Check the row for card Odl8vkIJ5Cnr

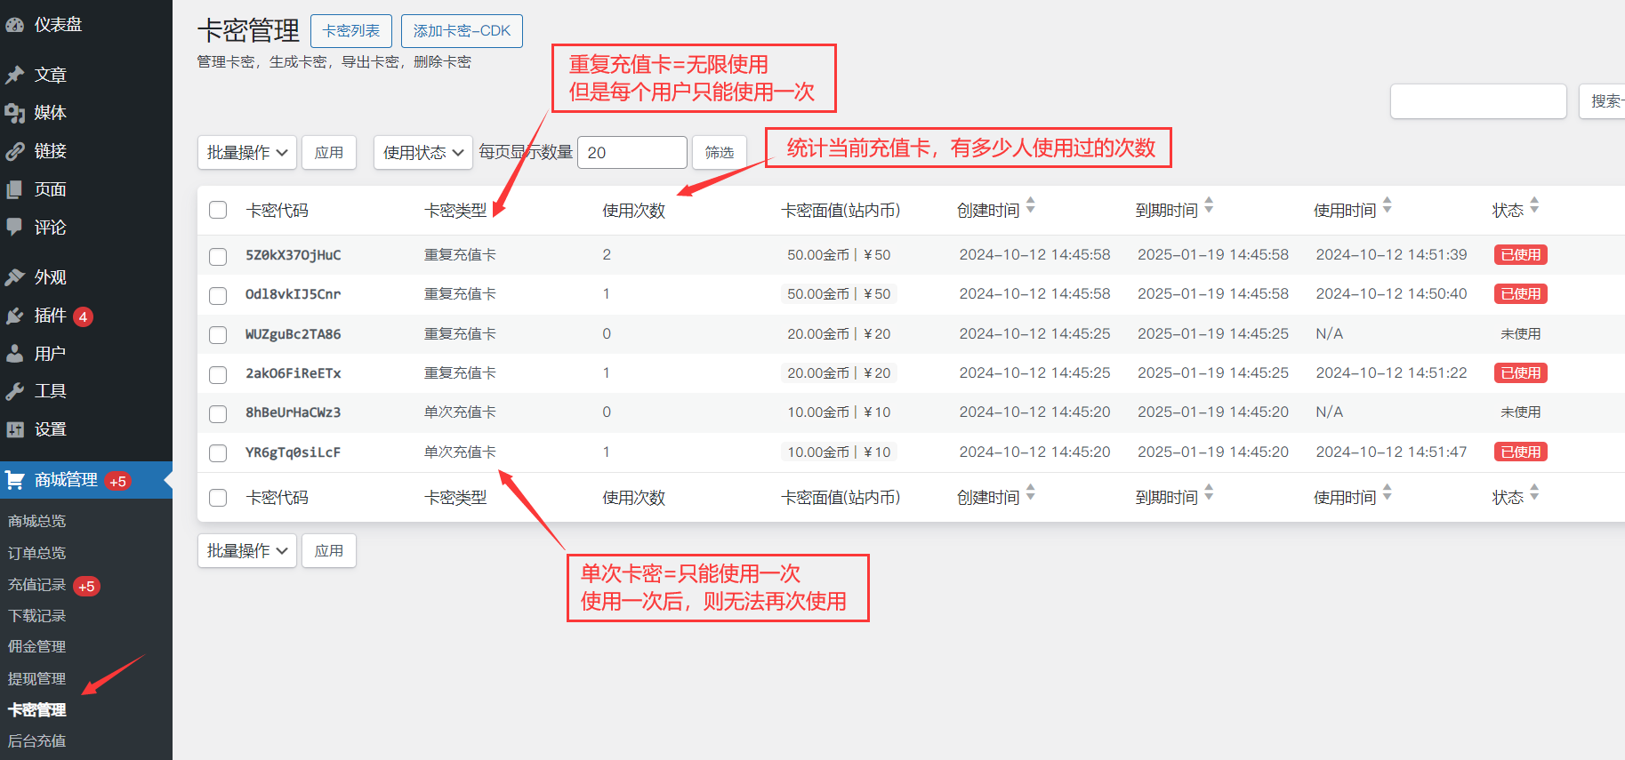click(x=218, y=296)
